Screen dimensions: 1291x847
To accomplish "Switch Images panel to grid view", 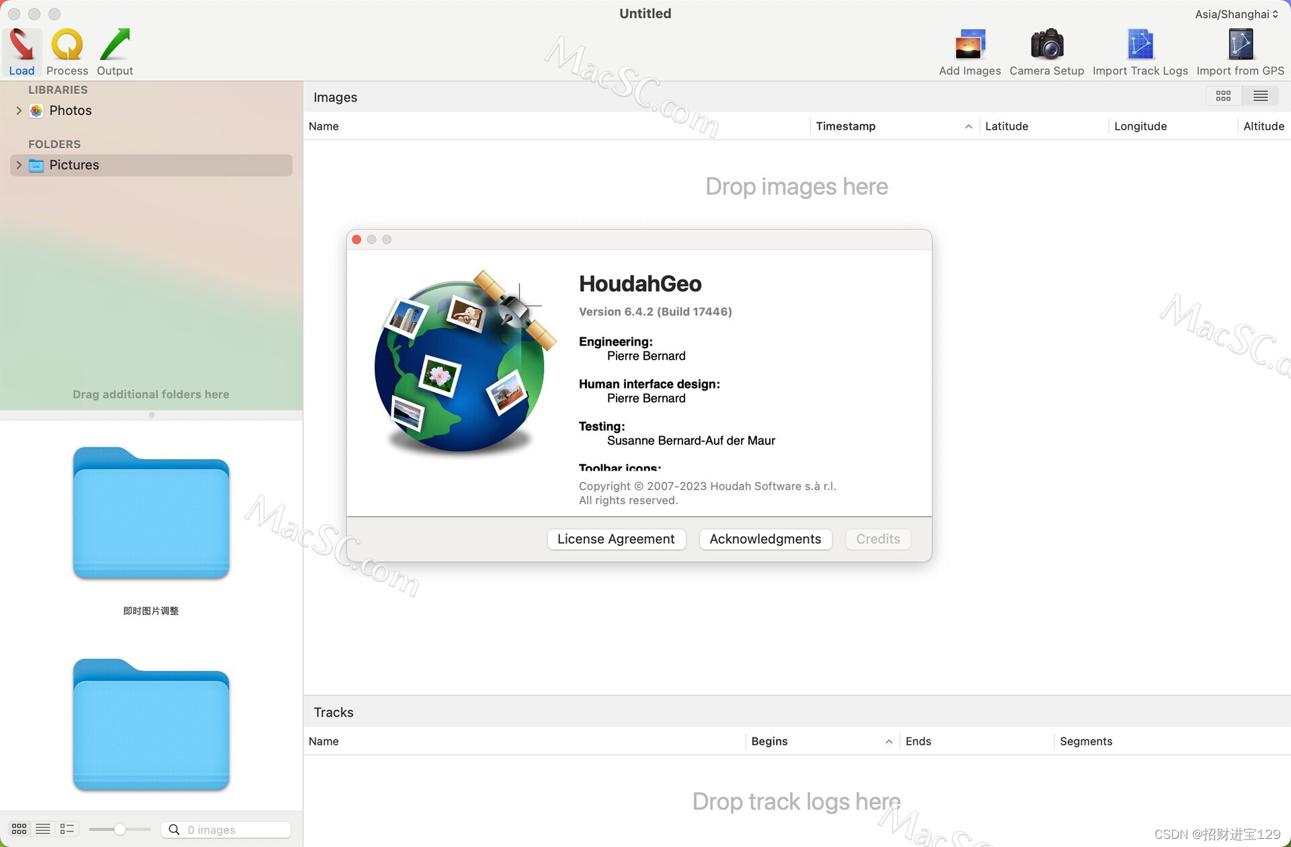I will point(1223,96).
